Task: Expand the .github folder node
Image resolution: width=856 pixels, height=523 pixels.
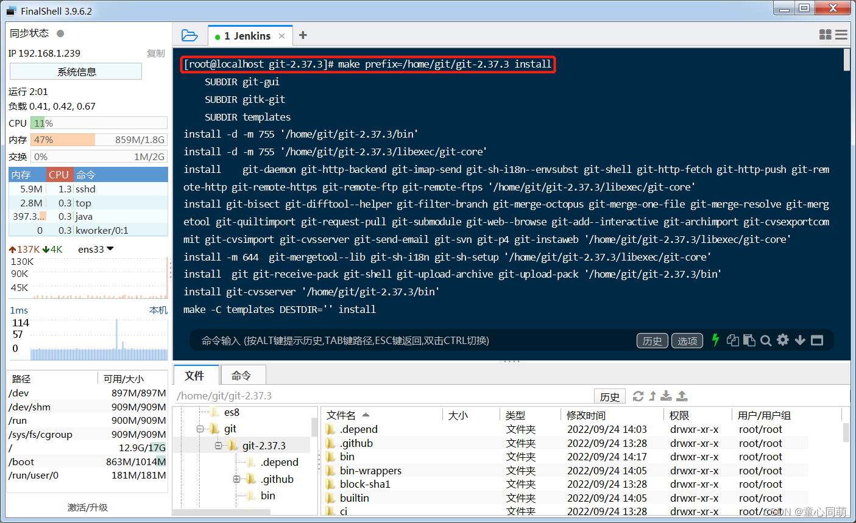Action: tap(236, 479)
